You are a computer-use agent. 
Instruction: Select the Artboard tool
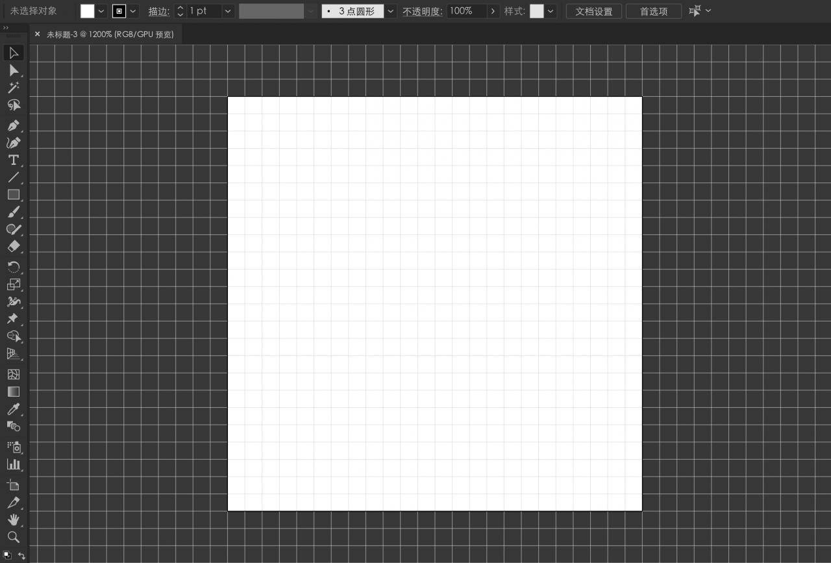(x=14, y=485)
